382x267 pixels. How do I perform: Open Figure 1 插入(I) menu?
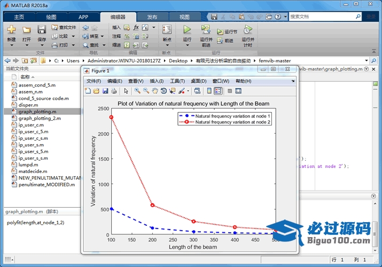pyautogui.click(x=157, y=81)
